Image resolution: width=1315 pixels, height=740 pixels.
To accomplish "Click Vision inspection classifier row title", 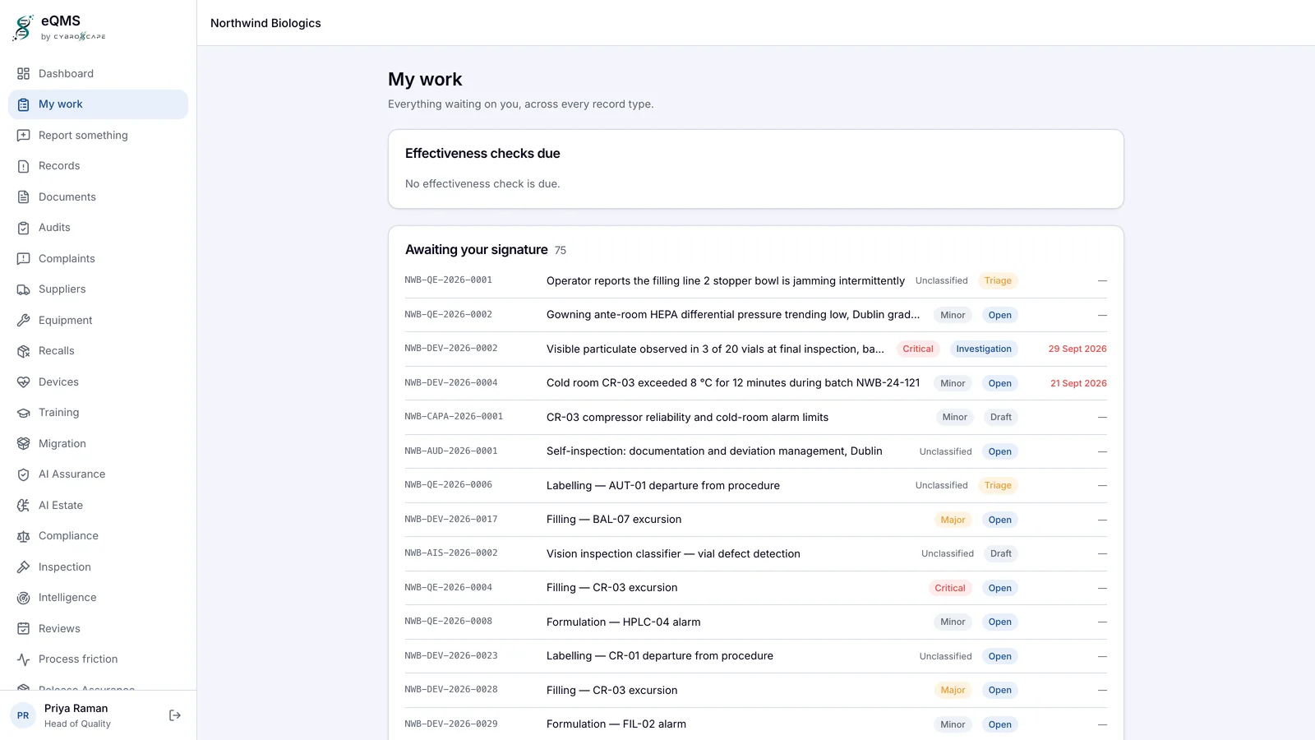I will [x=673, y=553].
